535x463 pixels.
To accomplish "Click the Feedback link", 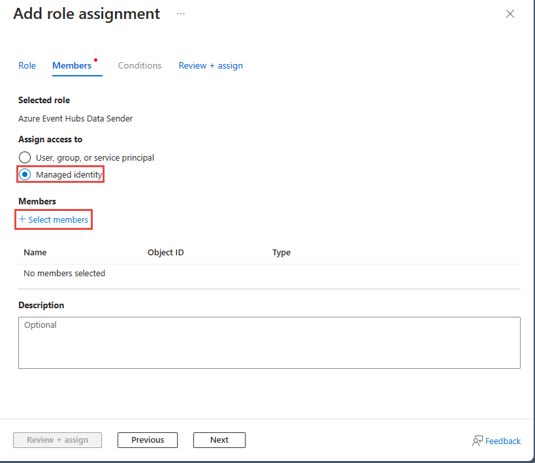I will coord(502,441).
